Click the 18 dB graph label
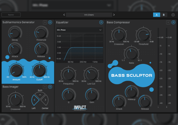178x125 pixels. pos(59,36)
